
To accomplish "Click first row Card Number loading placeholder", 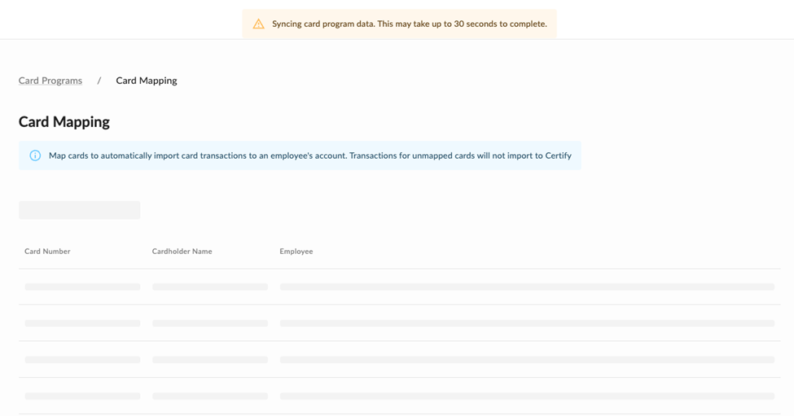I will coord(82,287).
